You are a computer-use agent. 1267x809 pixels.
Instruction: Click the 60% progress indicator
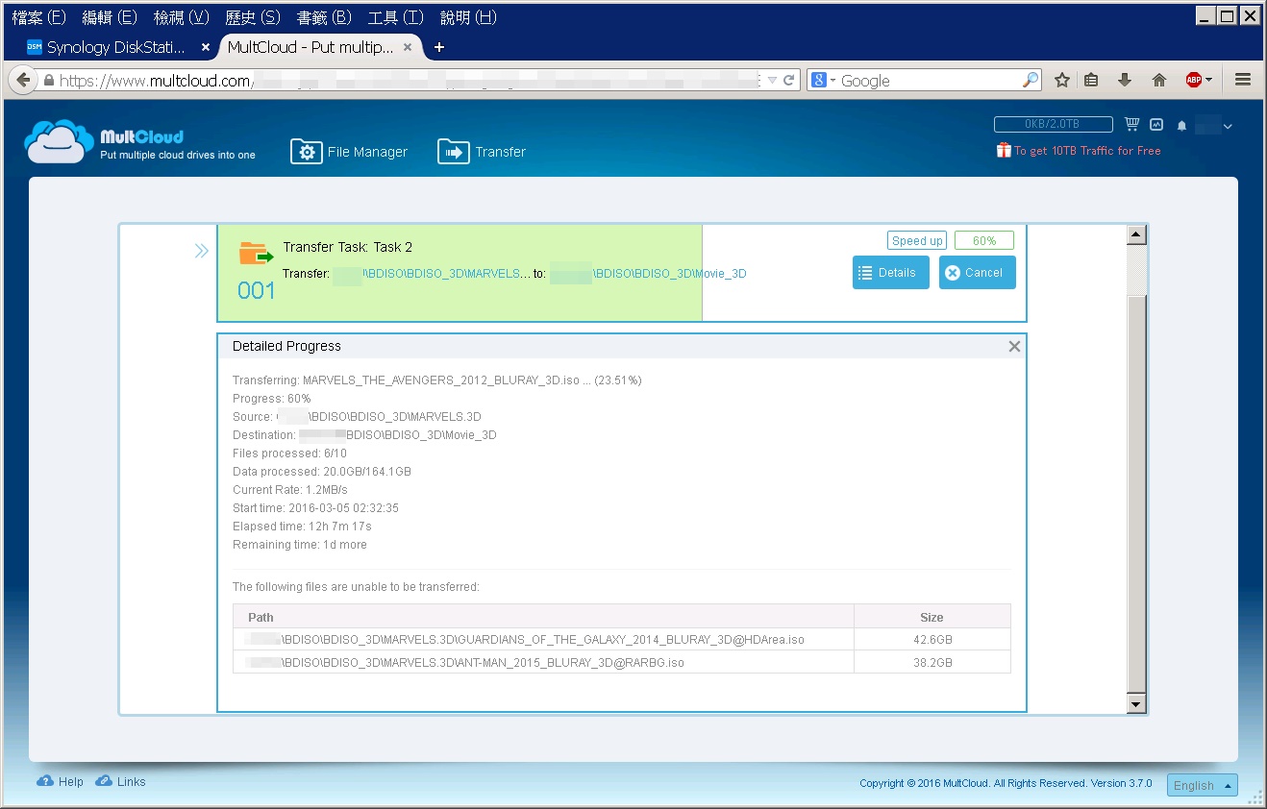point(984,240)
